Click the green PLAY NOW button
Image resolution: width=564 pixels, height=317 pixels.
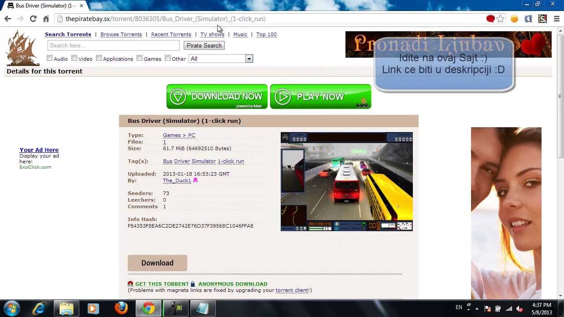[x=320, y=96]
